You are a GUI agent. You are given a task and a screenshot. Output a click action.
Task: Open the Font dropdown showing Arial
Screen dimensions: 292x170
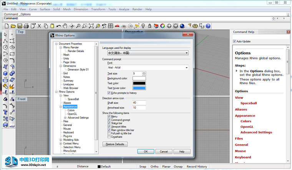tap(148, 67)
